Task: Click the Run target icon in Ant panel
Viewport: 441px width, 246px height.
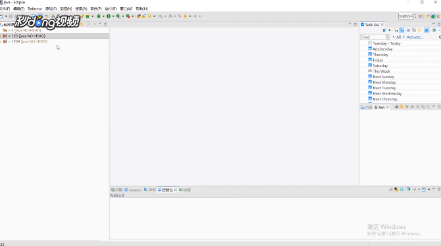Action: 412,107
